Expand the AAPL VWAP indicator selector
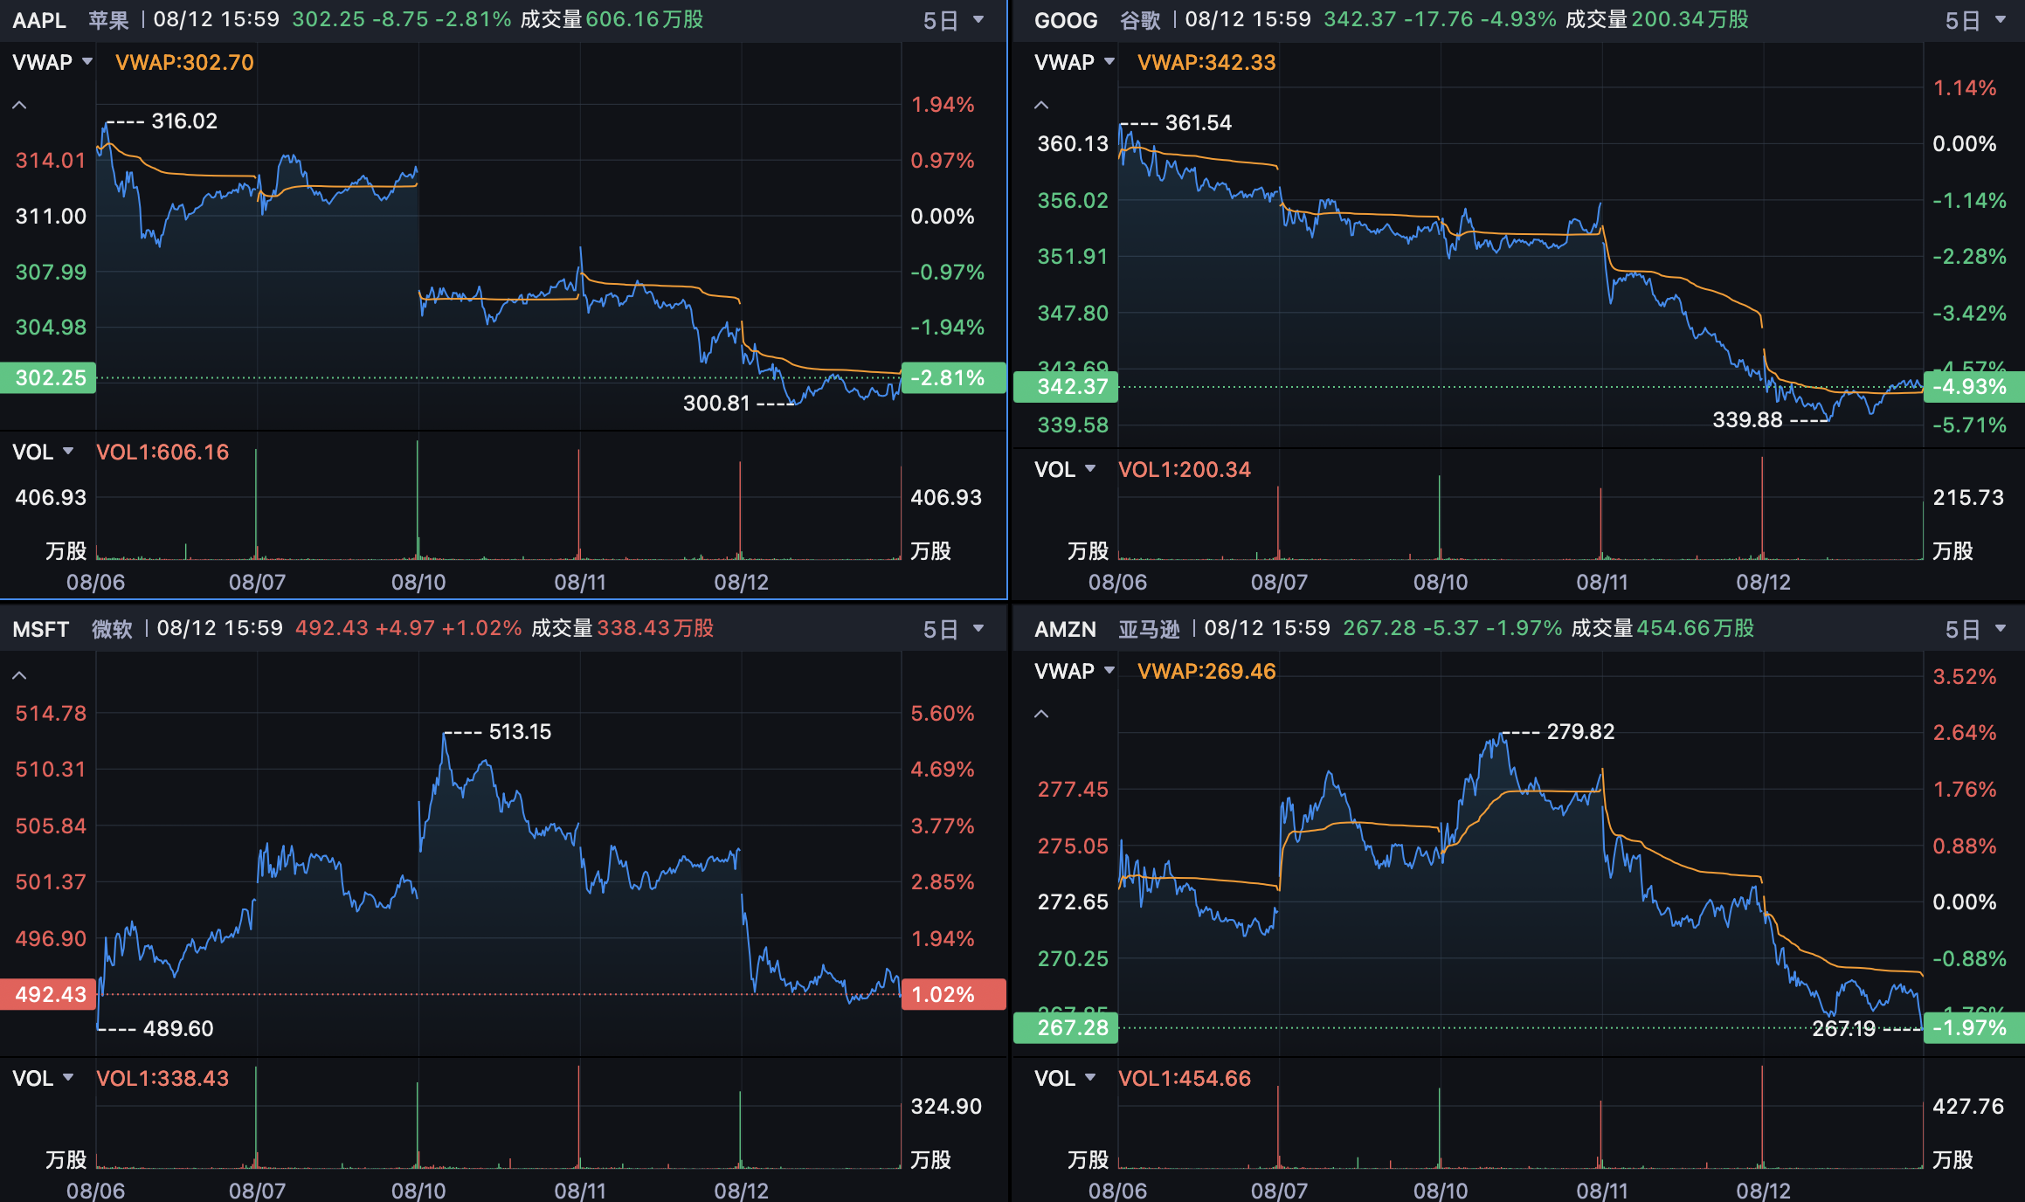 click(52, 62)
